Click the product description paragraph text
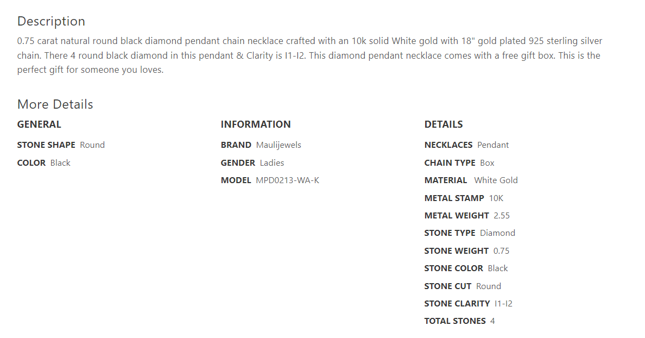645x338 pixels. tap(309, 55)
